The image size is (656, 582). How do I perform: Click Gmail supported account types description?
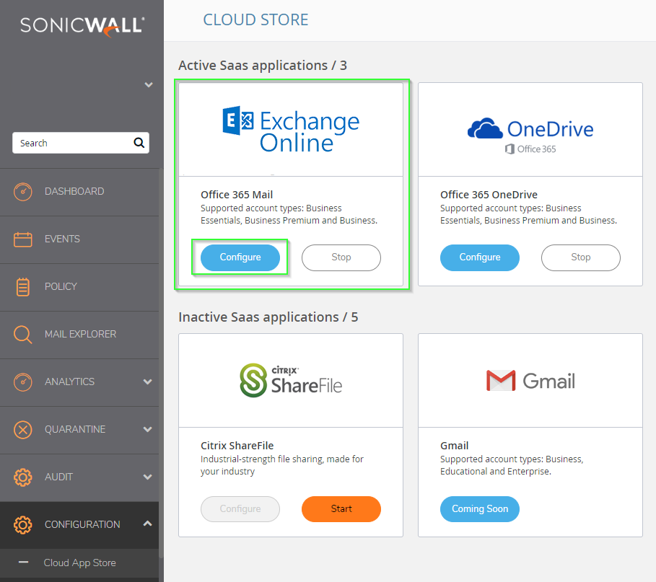pos(512,465)
